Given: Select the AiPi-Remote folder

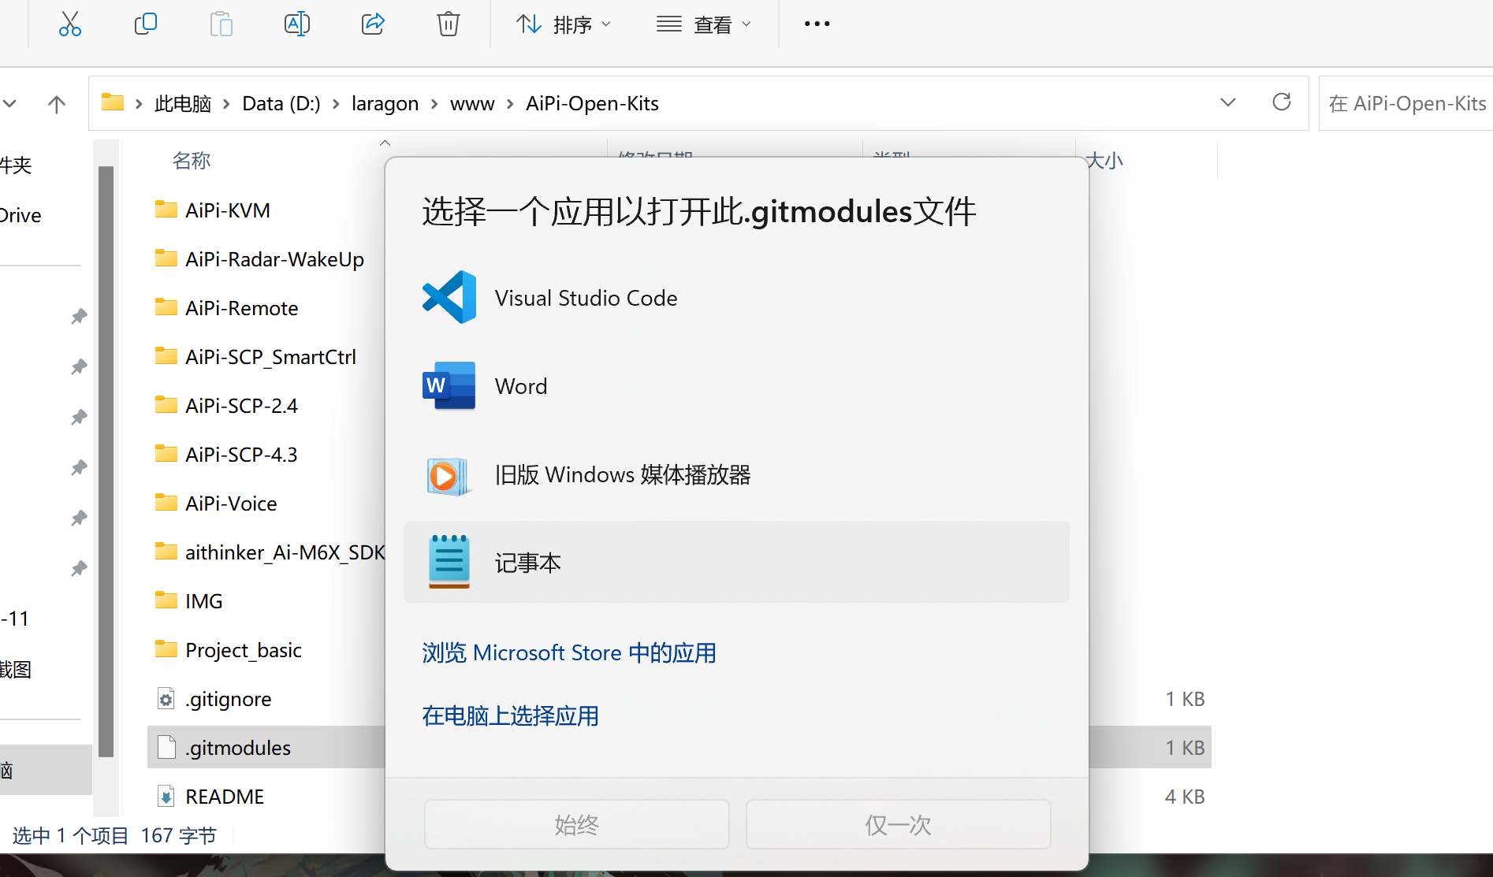Looking at the screenshot, I should coord(241,308).
